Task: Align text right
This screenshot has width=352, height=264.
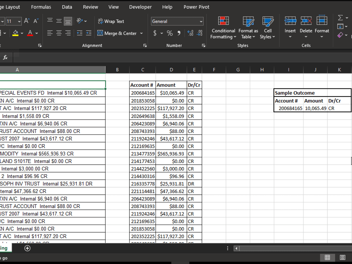Action: [x=68, y=33]
